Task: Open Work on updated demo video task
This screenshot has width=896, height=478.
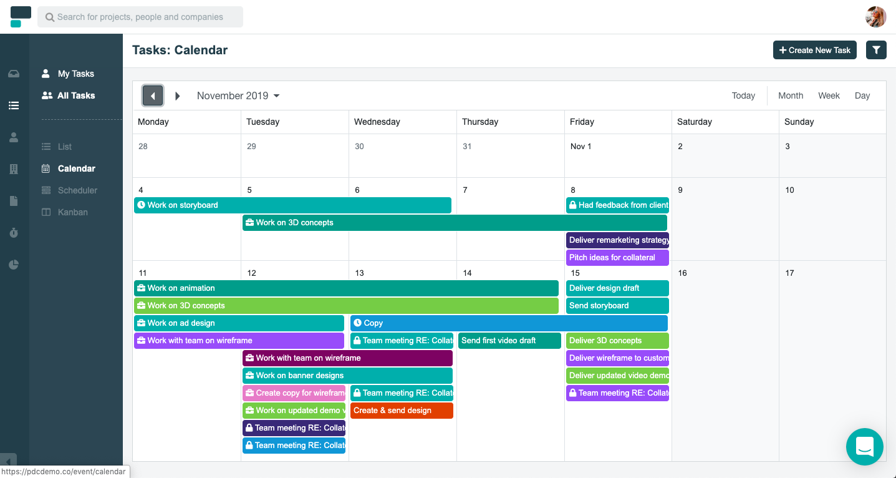Action: coord(294,411)
